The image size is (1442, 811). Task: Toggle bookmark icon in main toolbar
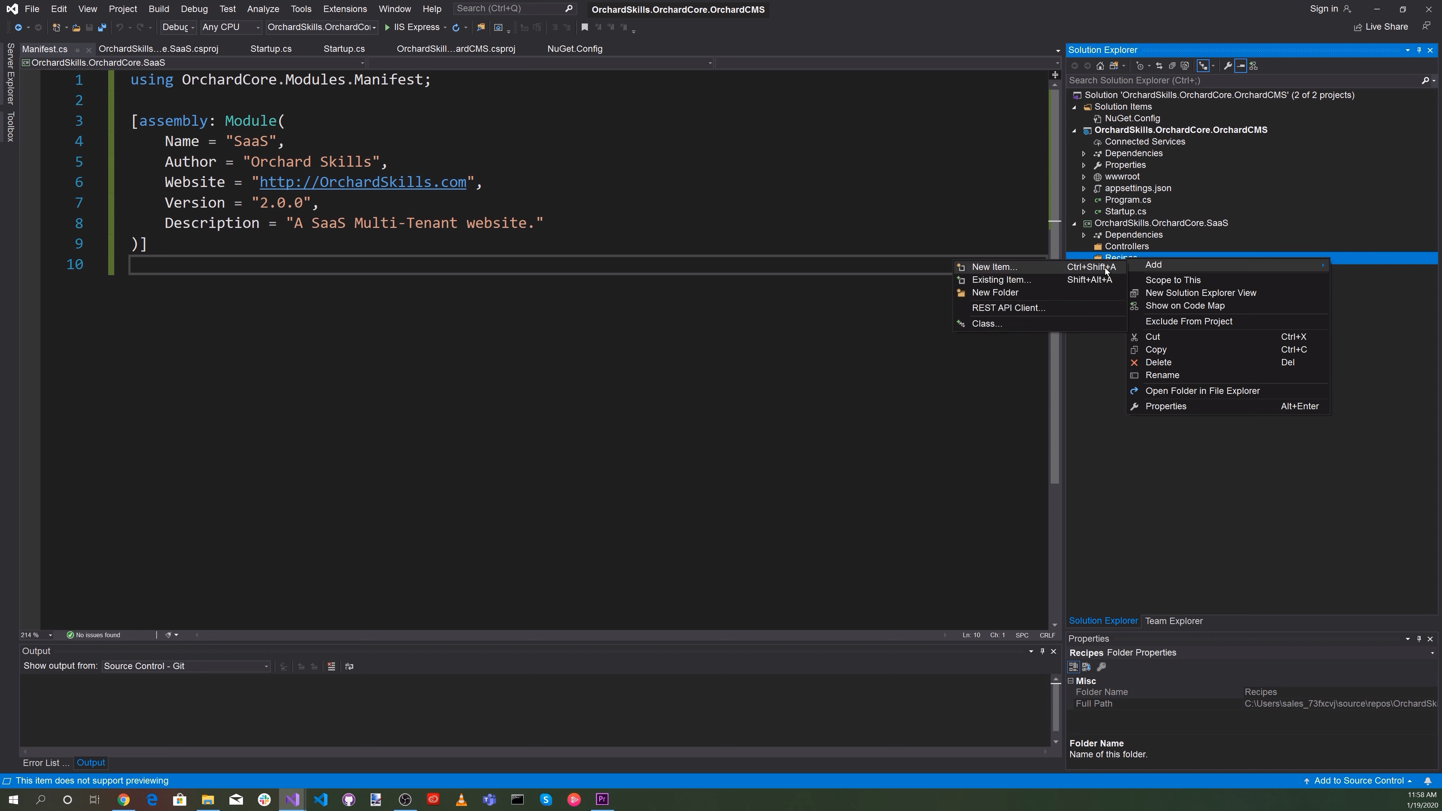coord(584,27)
